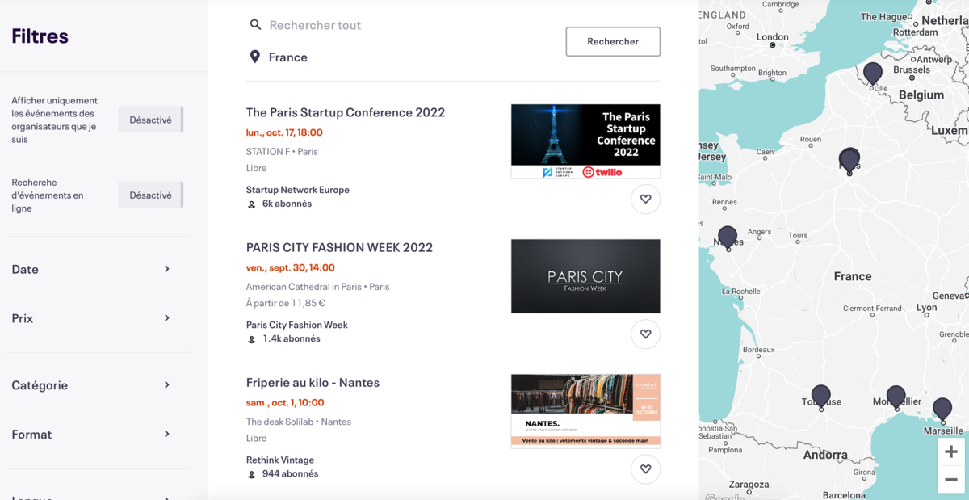Like The Paris Startup Conference 2022 event
The image size is (969, 500).
click(645, 199)
